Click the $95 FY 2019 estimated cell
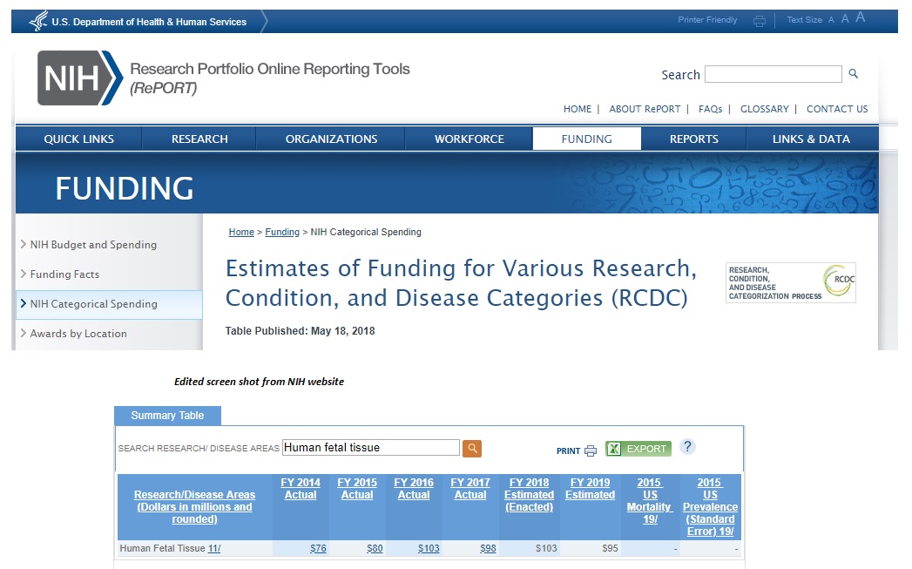The width and height of the screenshot is (912, 569). (610, 548)
